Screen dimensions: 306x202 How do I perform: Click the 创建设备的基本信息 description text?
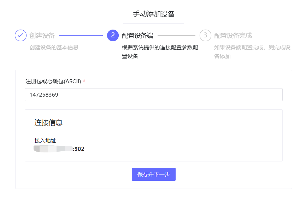click(54, 48)
